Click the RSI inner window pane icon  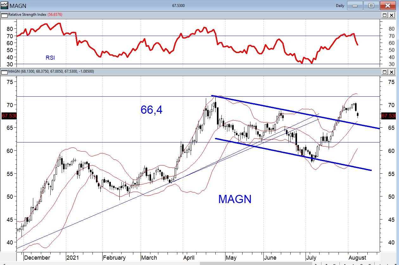tap(4, 15)
